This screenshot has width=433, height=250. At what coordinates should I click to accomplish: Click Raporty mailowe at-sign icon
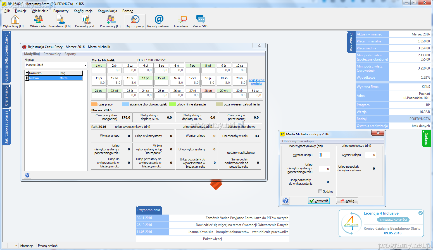[159, 20]
